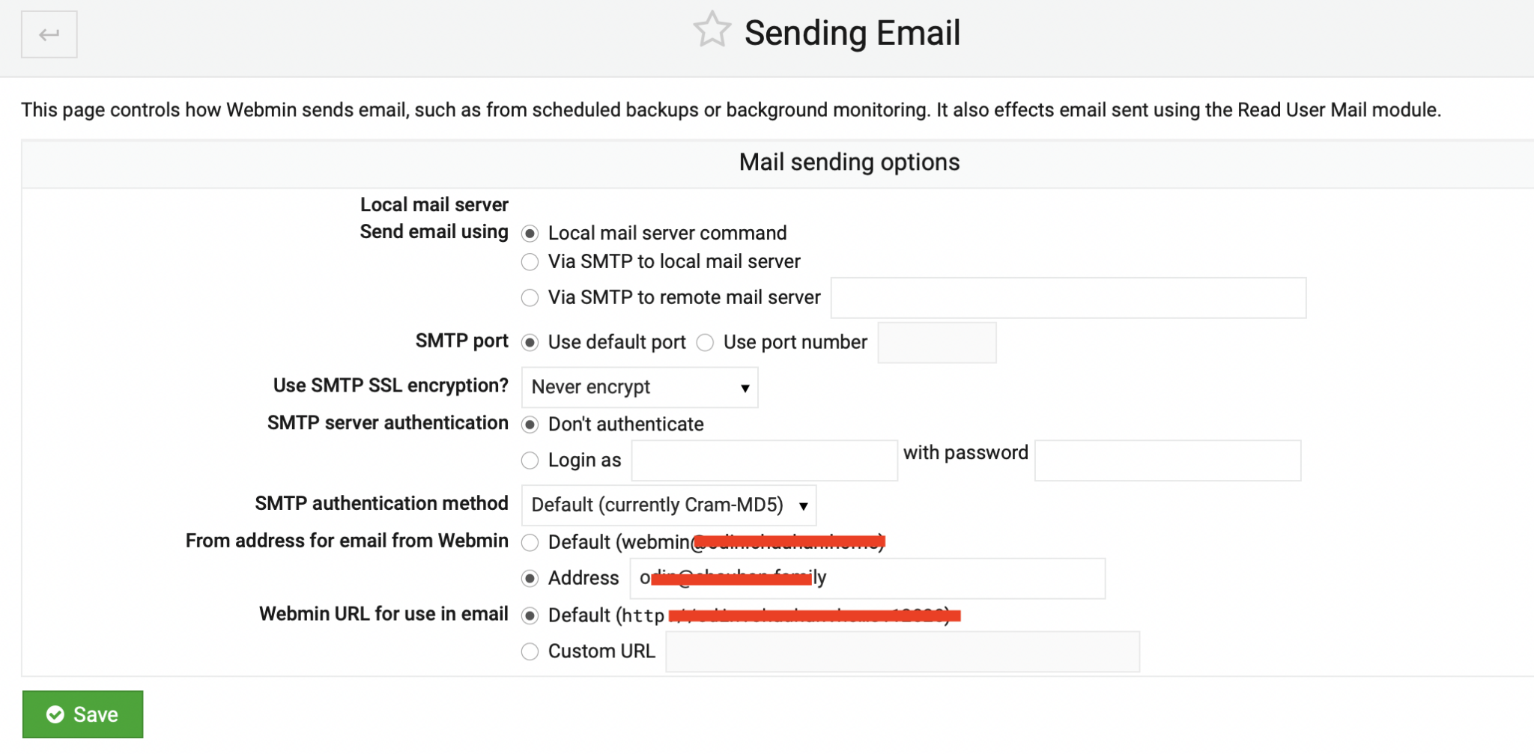Select Via SMTP to local mail server
The width and height of the screenshot is (1534, 754).
pyautogui.click(x=530, y=262)
